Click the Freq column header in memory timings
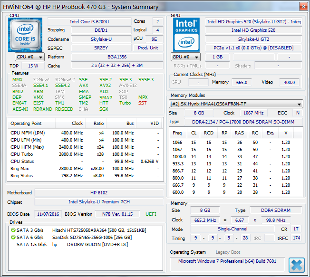The width and height of the screenshot is (310, 277). (178, 133)
